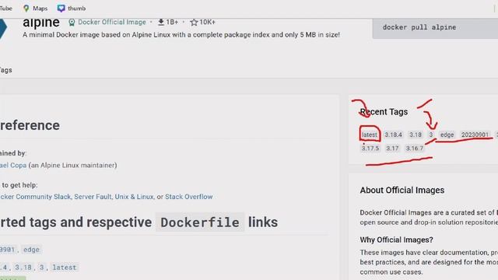498x280 pixels.
Task: Open the Copa maintainer link
Action: (x=13, y=165)
